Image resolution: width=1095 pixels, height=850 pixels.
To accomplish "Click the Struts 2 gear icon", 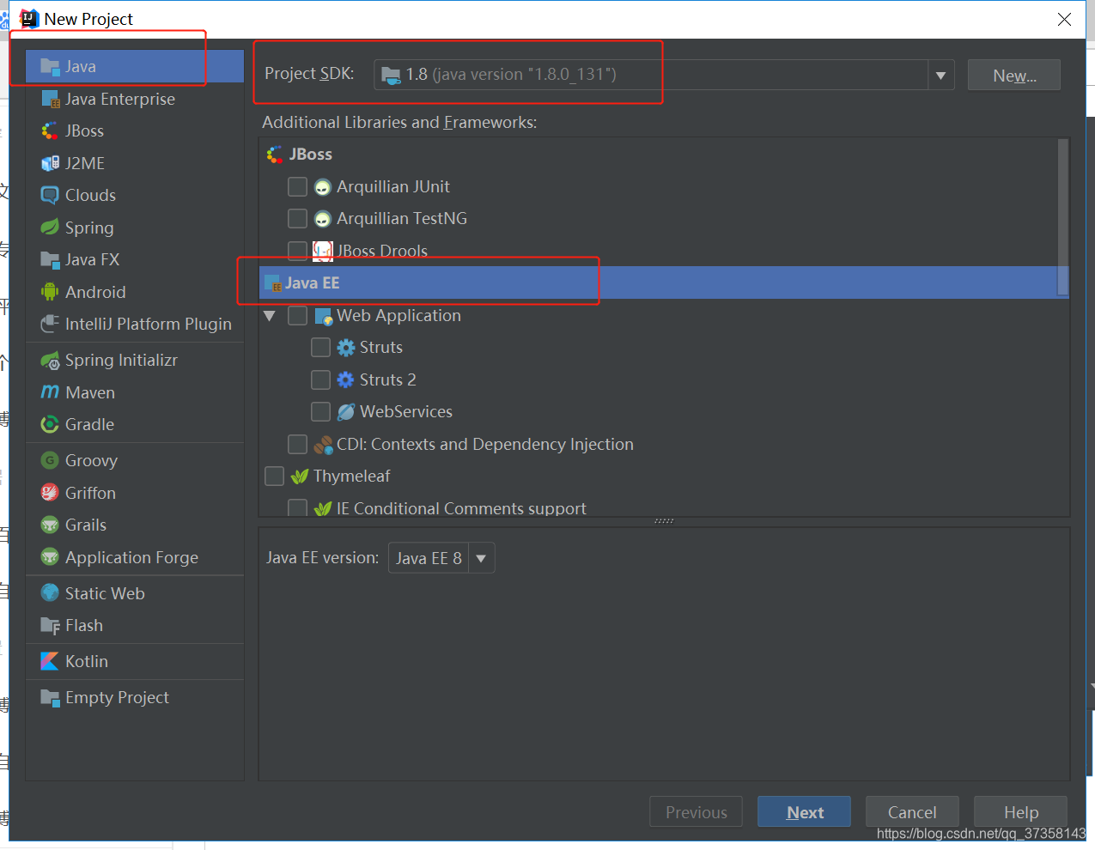I will tap(345, 379).
